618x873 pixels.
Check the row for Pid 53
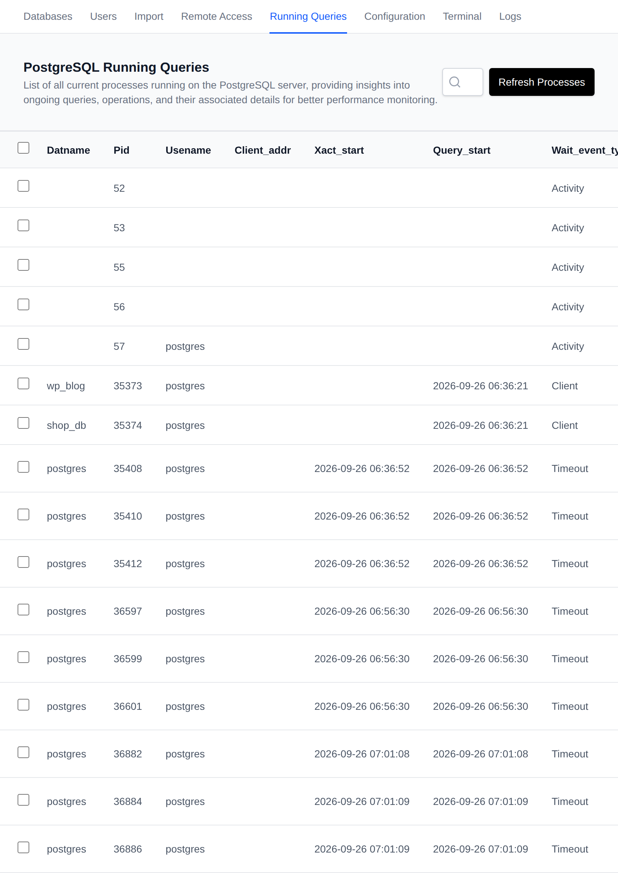click(x=23, y=225)
